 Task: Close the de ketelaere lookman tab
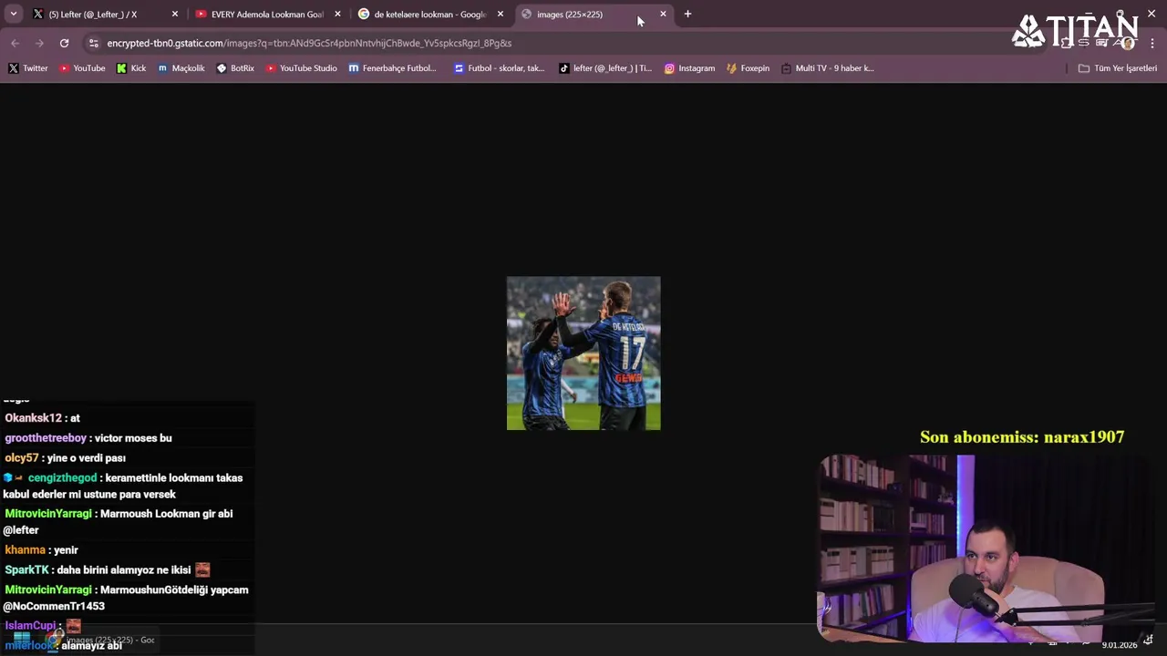(501, 14)
